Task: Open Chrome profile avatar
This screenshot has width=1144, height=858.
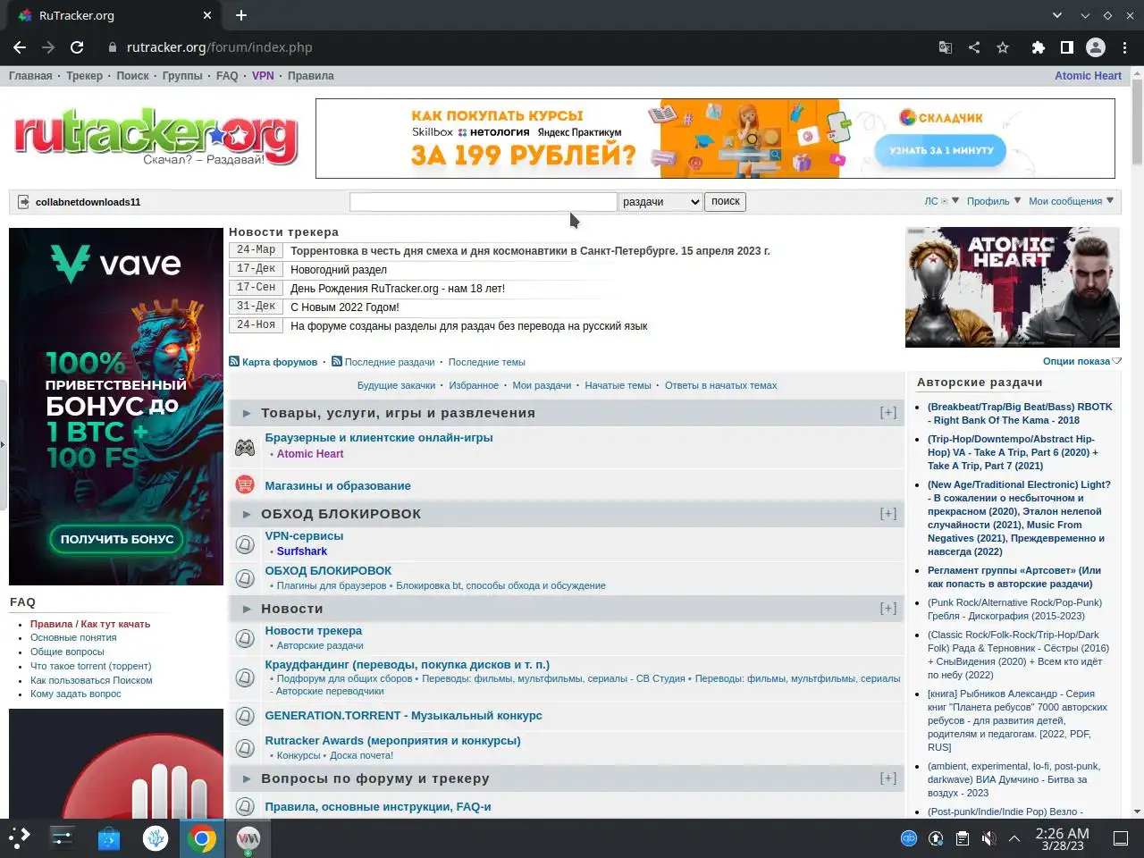Action: [x=1096, y=47]
